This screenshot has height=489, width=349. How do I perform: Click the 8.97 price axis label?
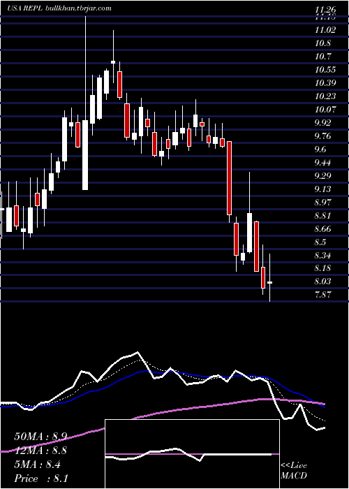point(322,203)
